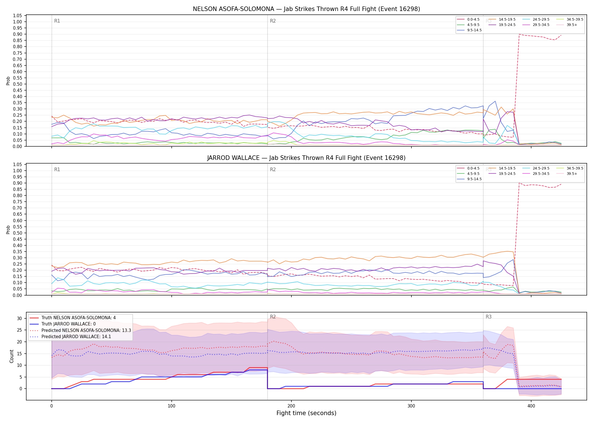Select the 24.5-29.5 legend entry in Wallace chart

pos(536,168)
